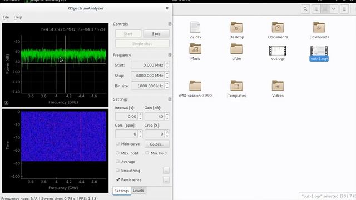The image size is (356, 200).
Task: Enable the Smoothing checkbox
Action: click(x=117, y=170)
